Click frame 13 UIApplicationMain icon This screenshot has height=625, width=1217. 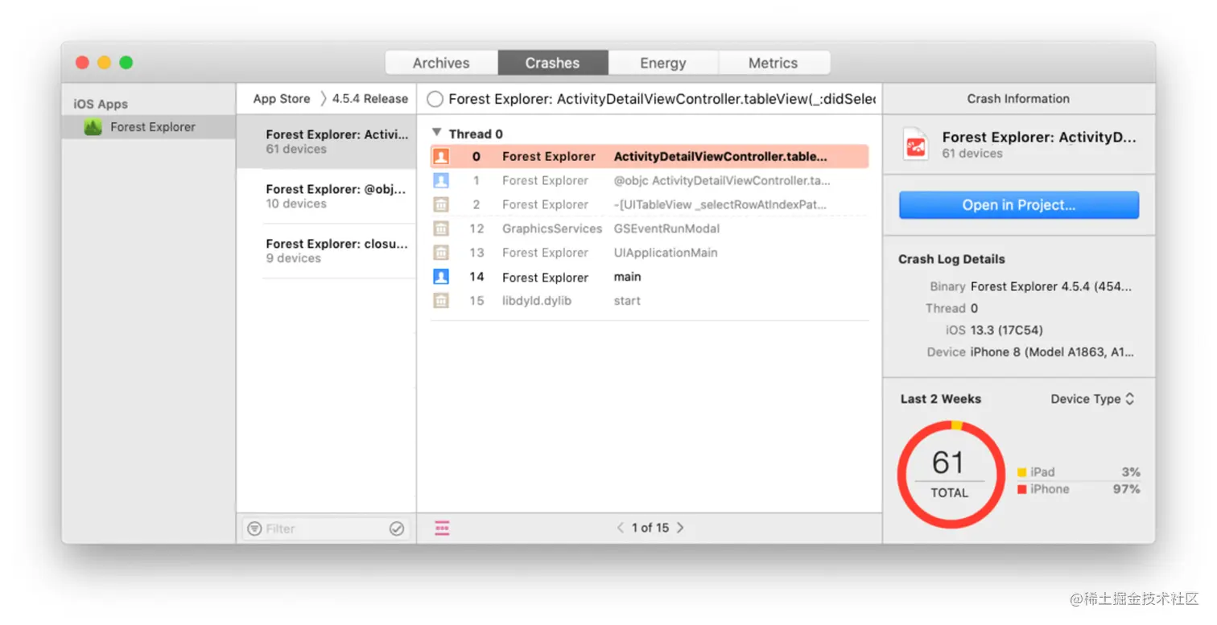[x=441, y=253]
